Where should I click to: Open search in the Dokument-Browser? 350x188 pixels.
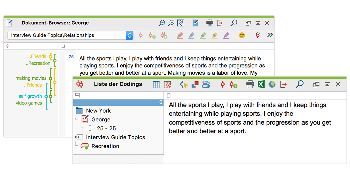234,23
